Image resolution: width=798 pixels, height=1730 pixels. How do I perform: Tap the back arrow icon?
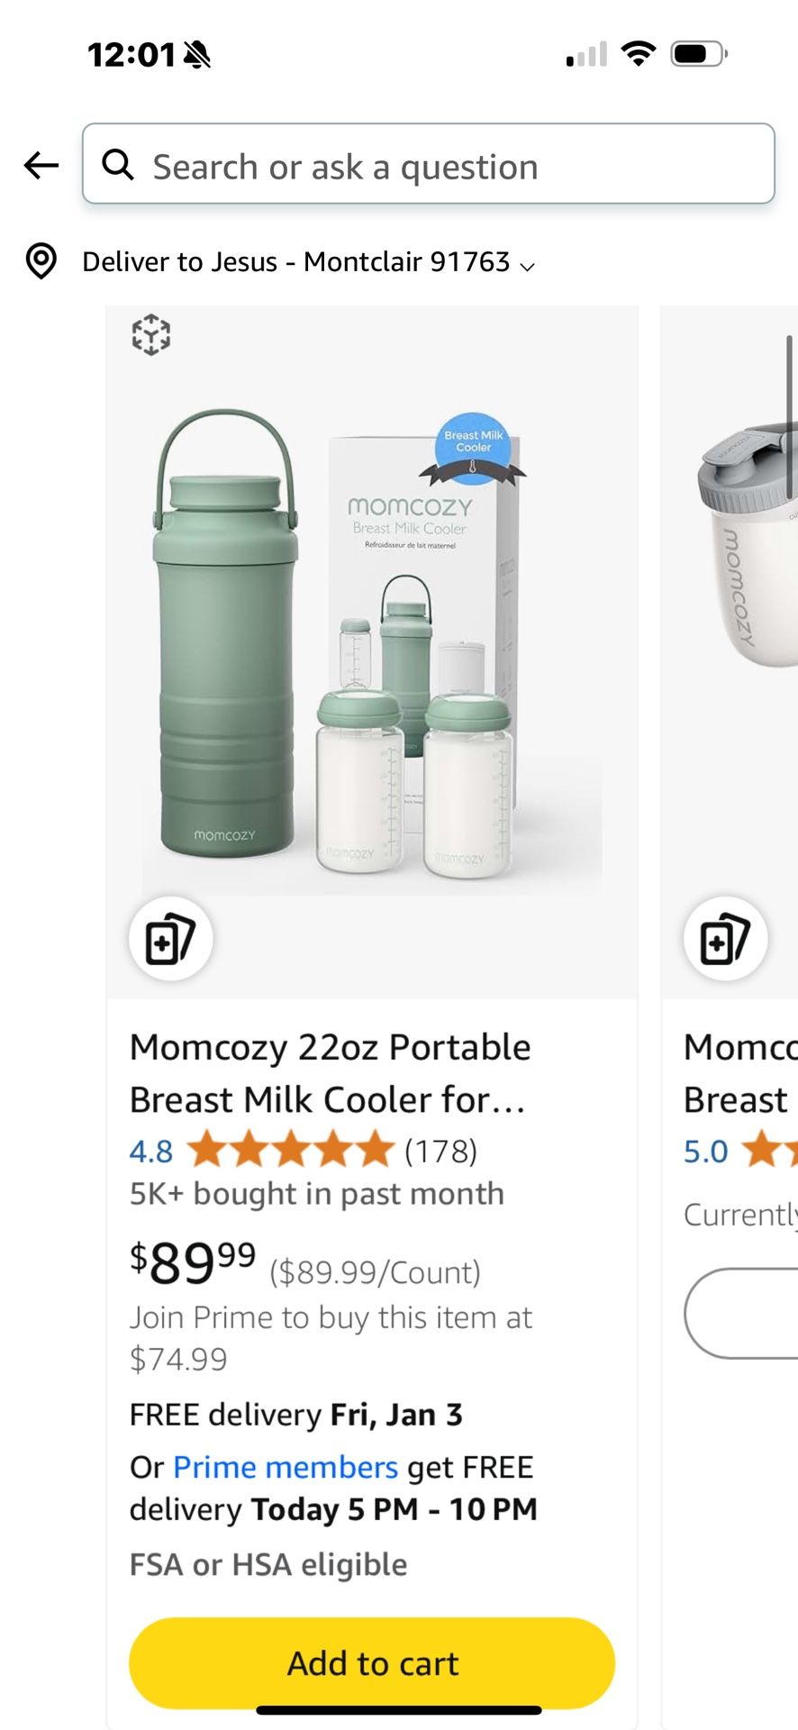pyautogui.click(x=41, y=165)
